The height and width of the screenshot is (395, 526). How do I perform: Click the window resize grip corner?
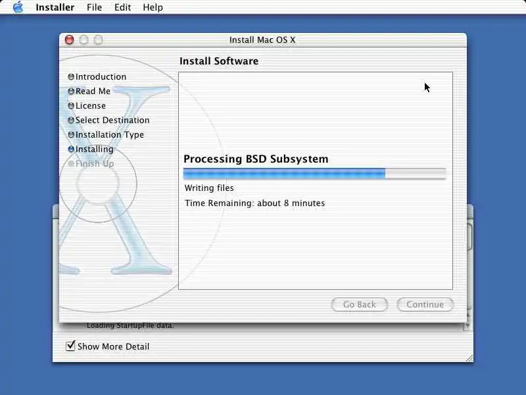[x=469, y=358]
